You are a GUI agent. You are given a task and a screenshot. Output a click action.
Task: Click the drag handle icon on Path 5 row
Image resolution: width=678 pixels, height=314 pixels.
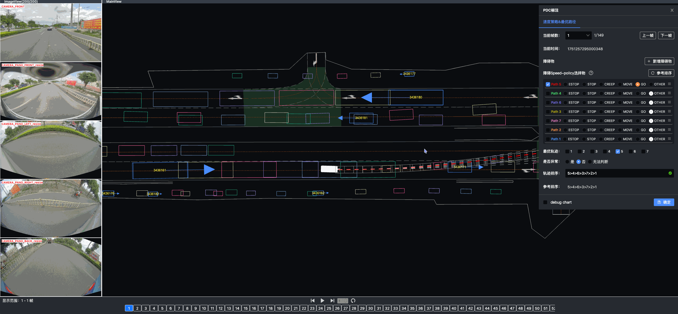(669, 84)
